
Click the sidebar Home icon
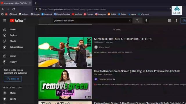point(5,29)
